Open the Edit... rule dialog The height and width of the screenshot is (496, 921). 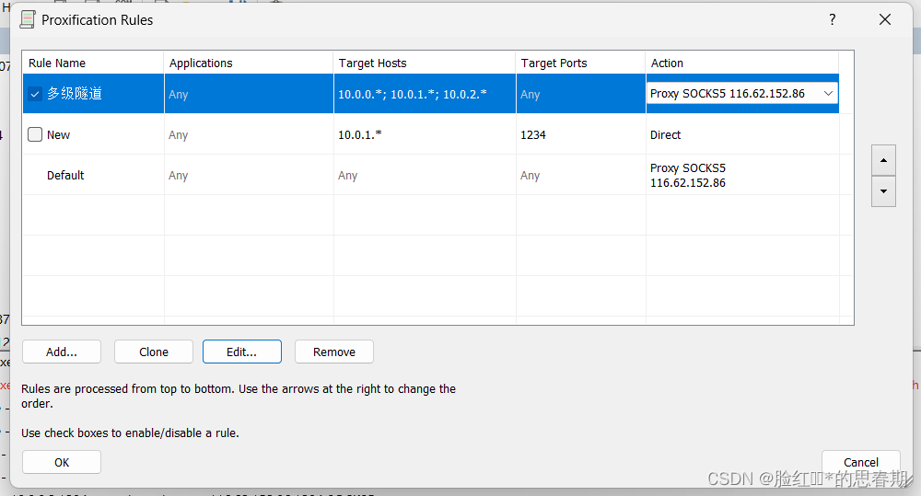[x=241, y=352]
